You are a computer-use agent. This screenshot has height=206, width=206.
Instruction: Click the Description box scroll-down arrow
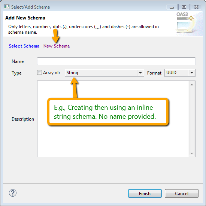192,153
